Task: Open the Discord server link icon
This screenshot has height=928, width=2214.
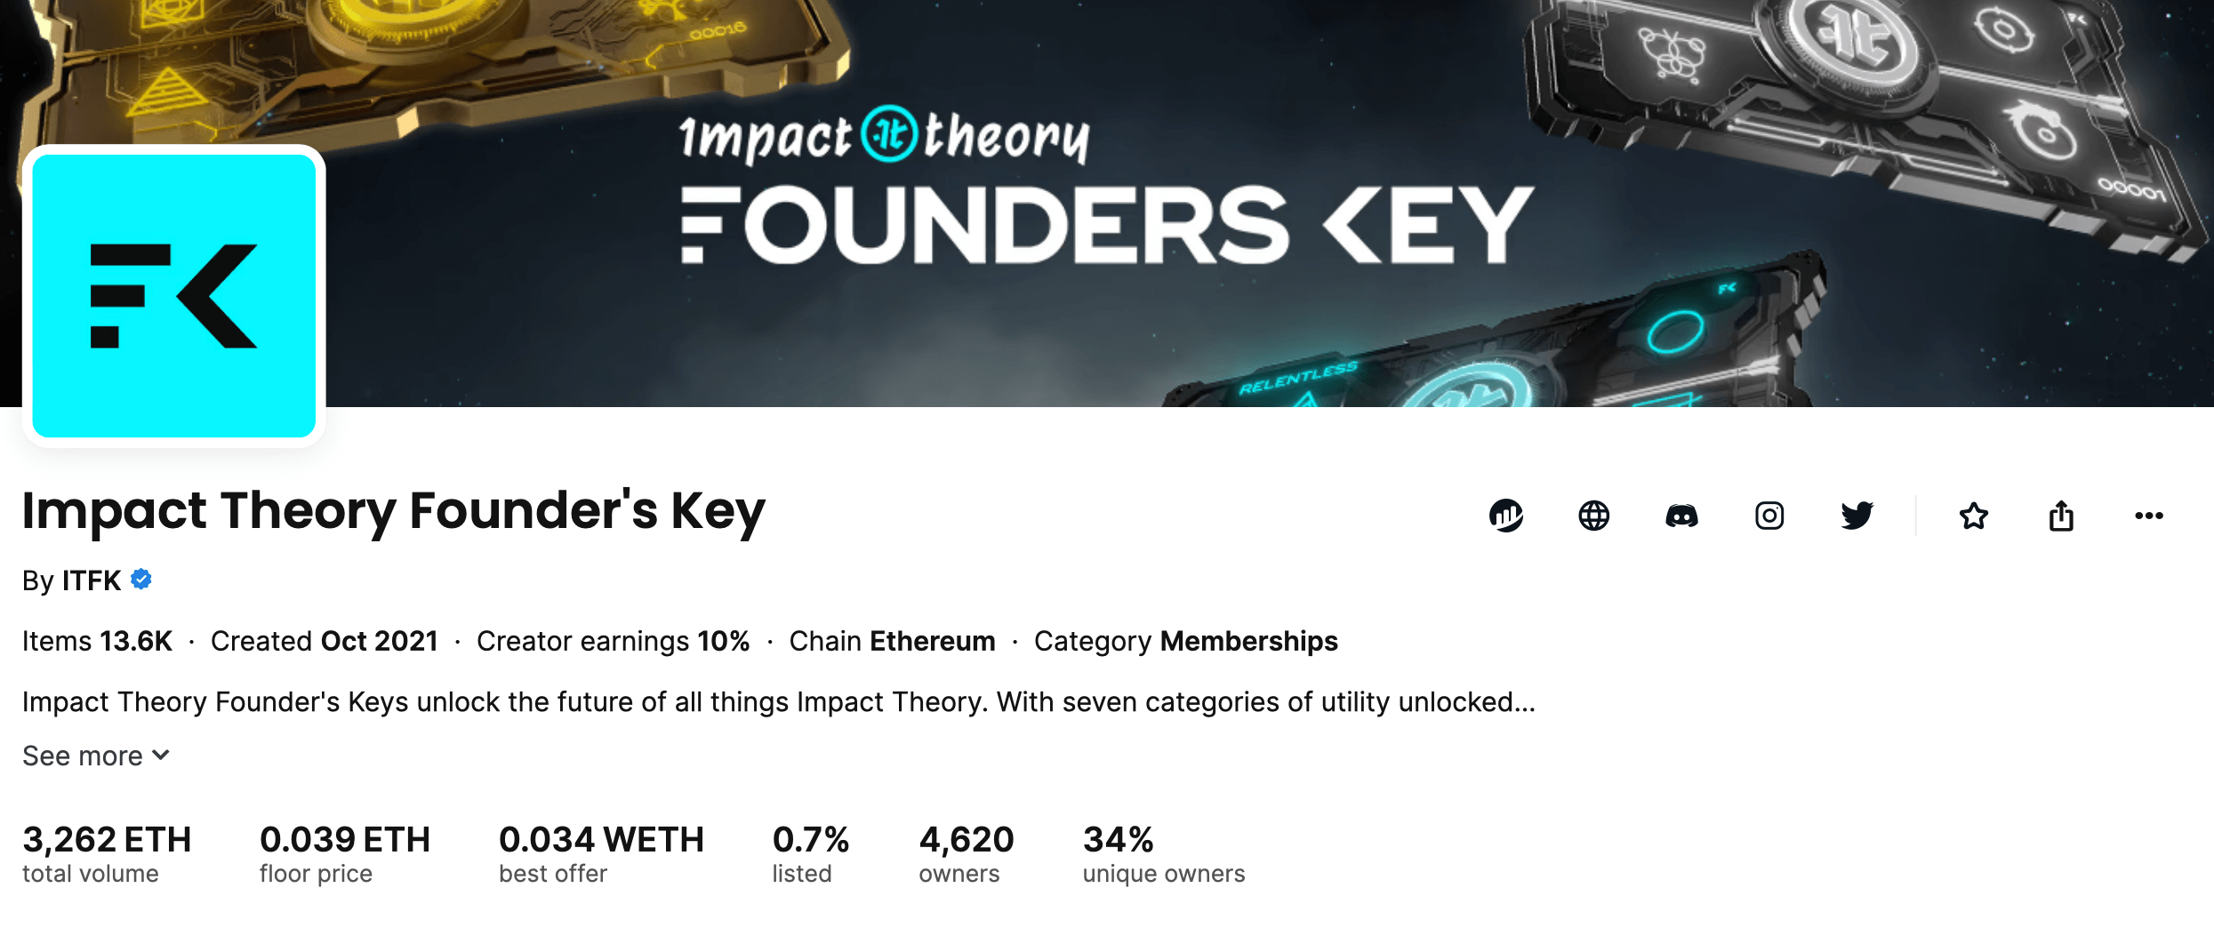Action: pos(1681,516)
